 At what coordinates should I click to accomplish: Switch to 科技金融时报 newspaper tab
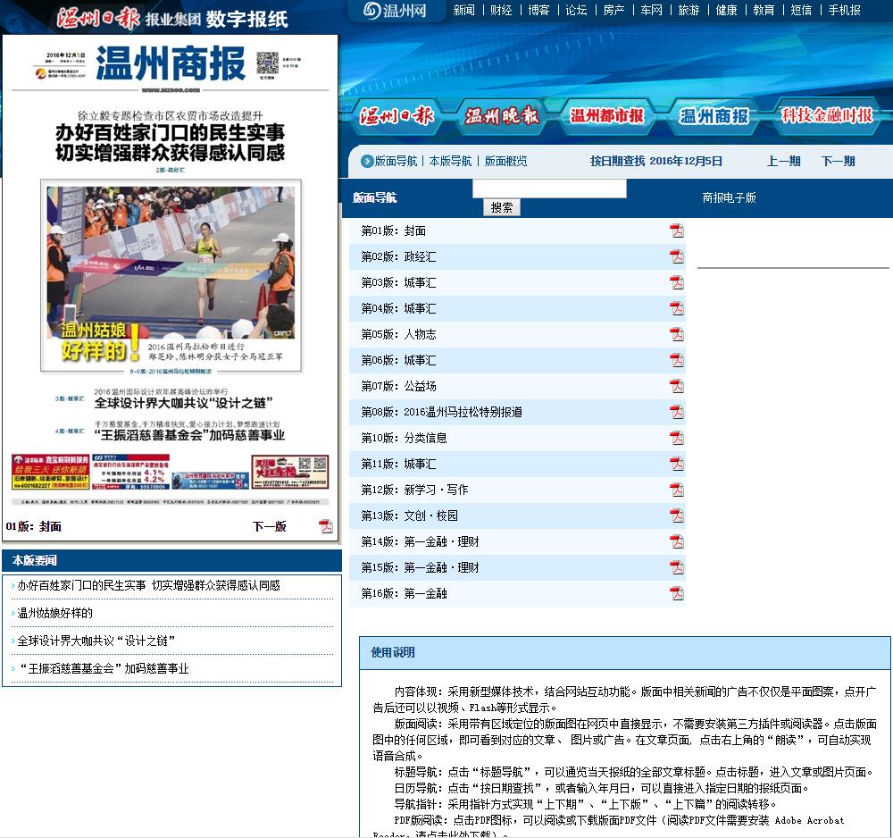click(x=826, y=115)
